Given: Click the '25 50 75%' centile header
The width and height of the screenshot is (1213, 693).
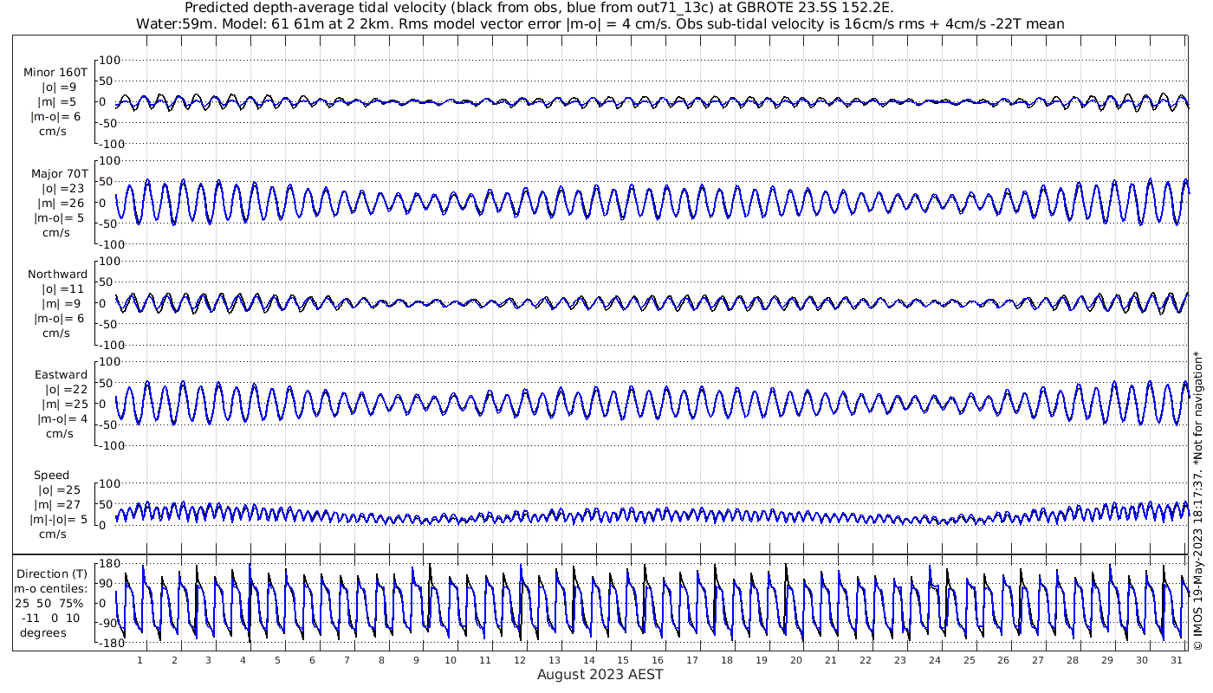Looking at the screenshot, I should point(49,604).
